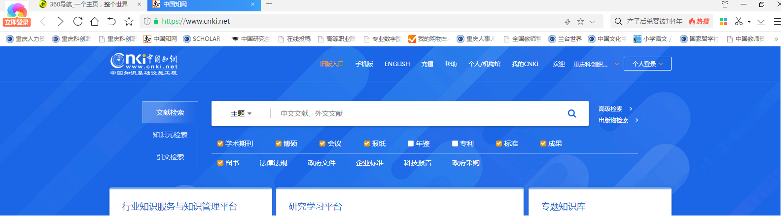Open 法律法规 database link
The image size is (781, 216).
click(273, 163)
